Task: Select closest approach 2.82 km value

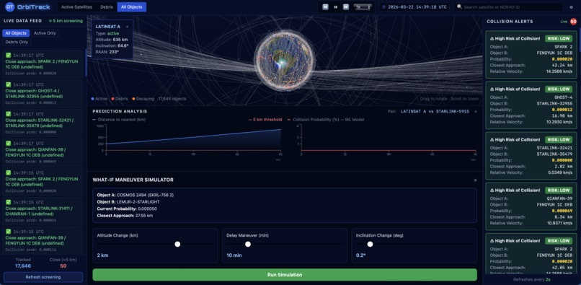Action: pyautogui.click(x=564, y=166)
